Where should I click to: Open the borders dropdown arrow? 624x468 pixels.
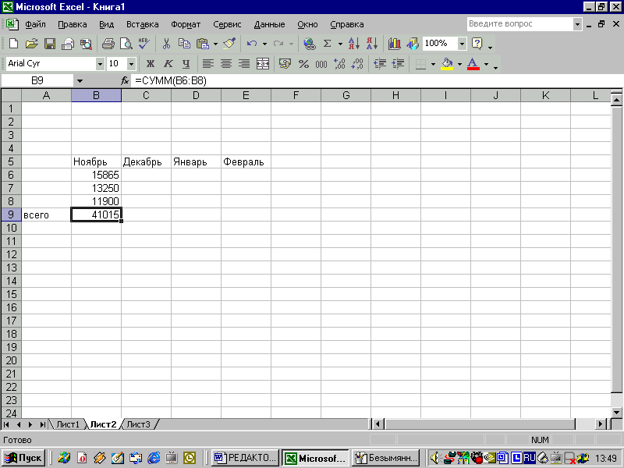point(433,64)
